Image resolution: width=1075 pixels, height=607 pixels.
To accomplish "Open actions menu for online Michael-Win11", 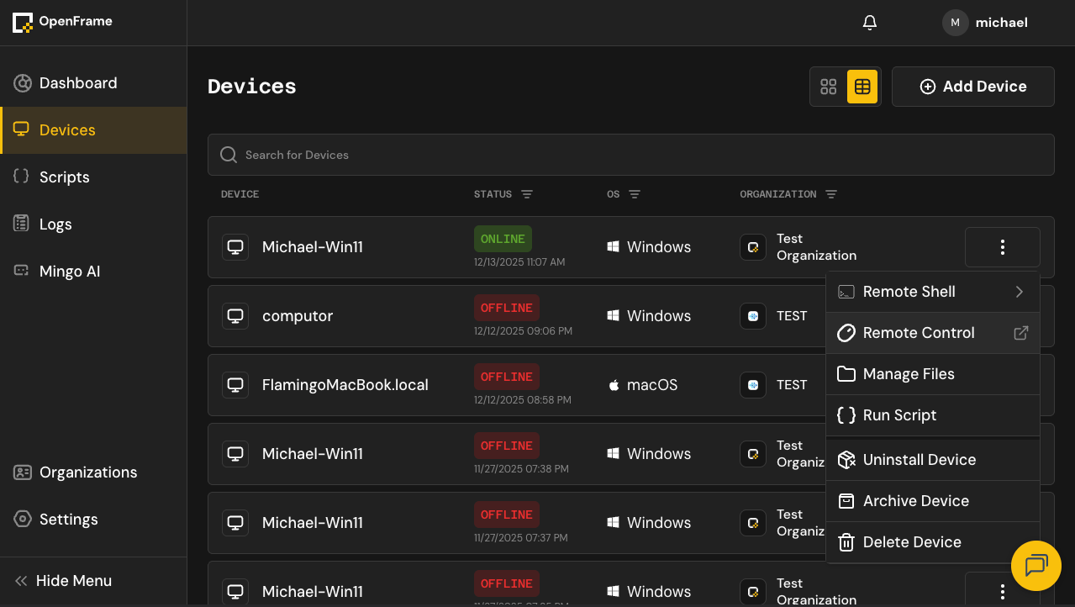I will tap(1003, 247).
